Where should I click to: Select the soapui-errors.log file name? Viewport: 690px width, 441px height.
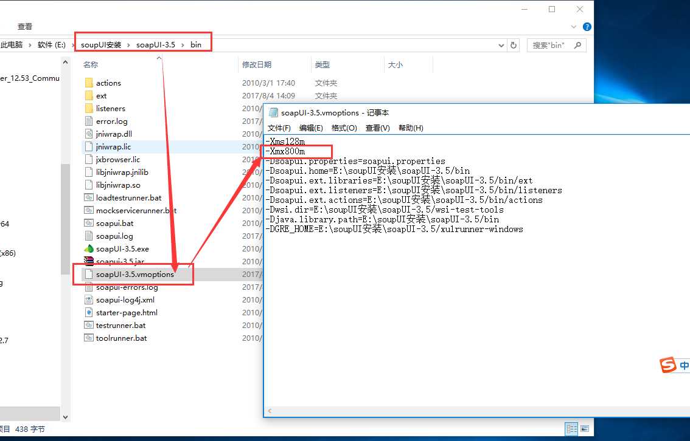tap(127, 287)
